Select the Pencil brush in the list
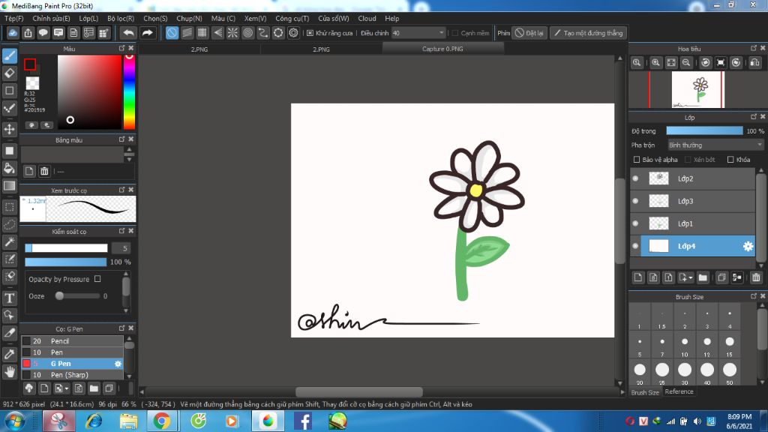768x432 pixels. pyautogui.click(x=71, y=341)
